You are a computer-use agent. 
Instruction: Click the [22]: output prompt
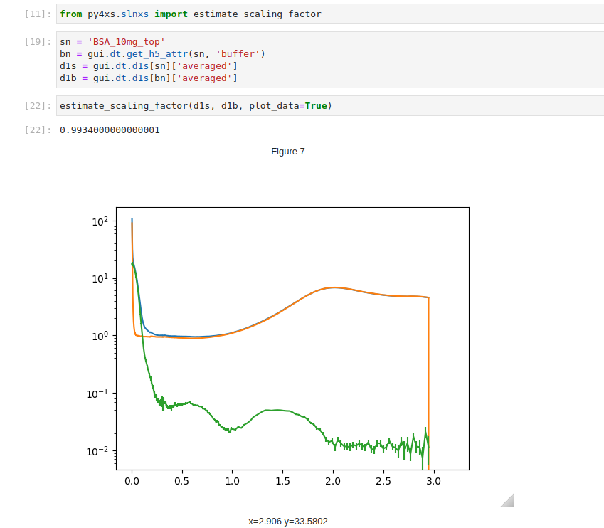point(38,130)
